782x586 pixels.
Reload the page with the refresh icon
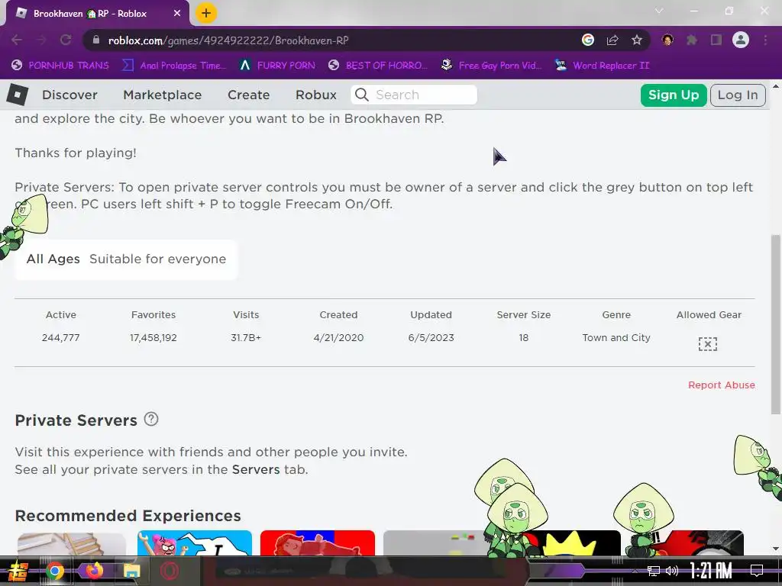[66, 40]
